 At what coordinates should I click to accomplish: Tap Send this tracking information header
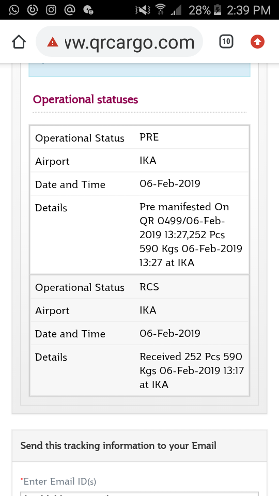118,446
